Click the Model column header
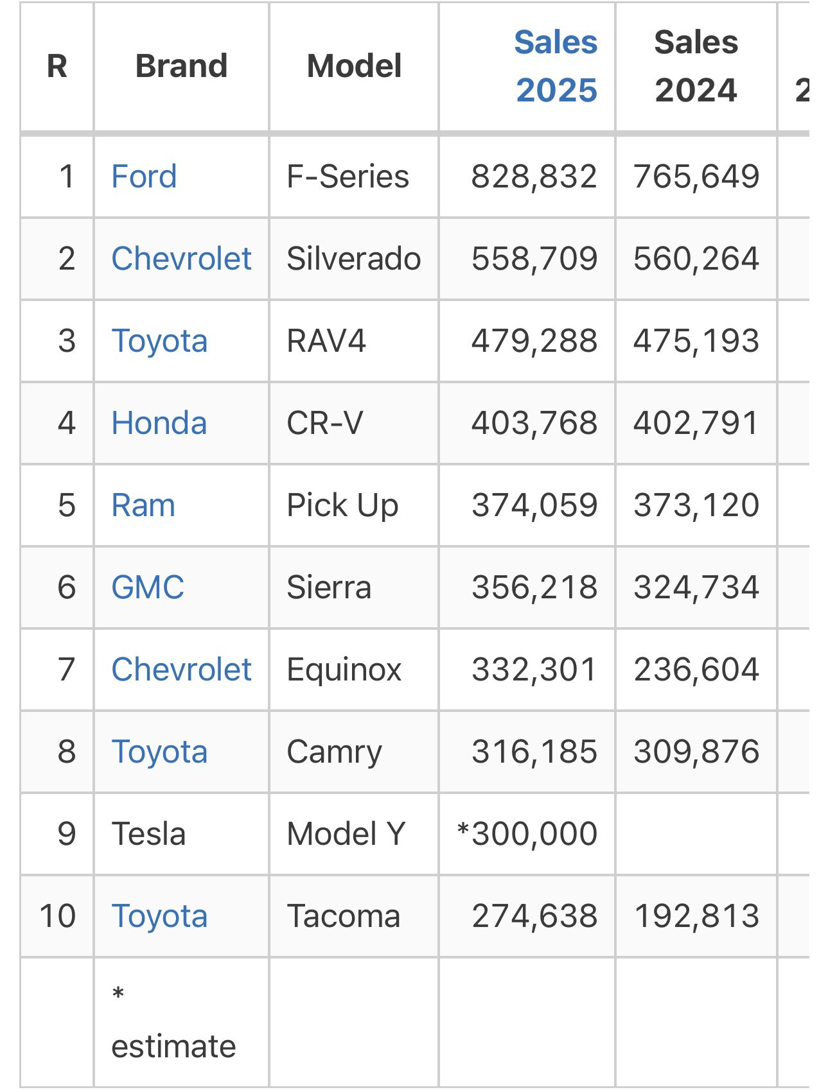Image resolution: width=828 pixels, height=1092 pixels. tap(354, 66)
